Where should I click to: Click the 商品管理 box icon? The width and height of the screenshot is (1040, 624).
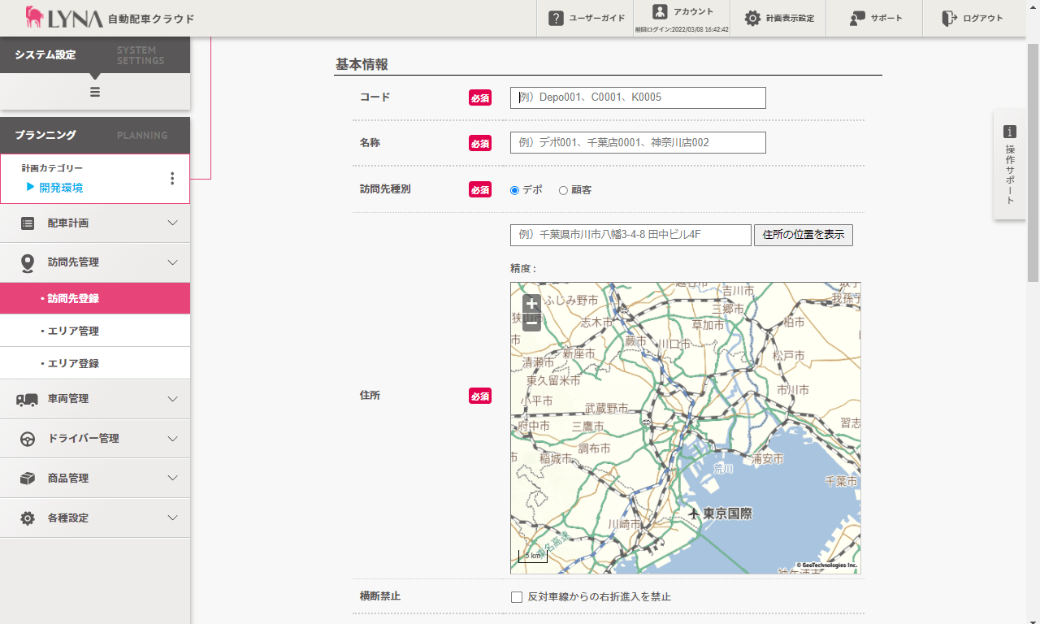(28, 479)
